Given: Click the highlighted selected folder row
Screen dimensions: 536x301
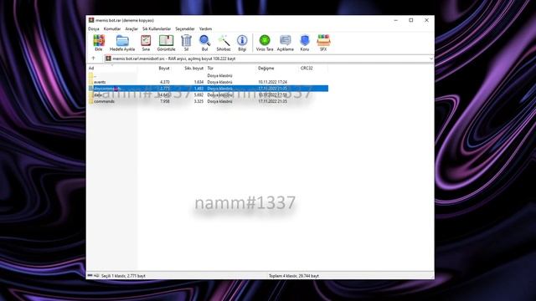Looking at the screenshot, I should click(208, 89).
